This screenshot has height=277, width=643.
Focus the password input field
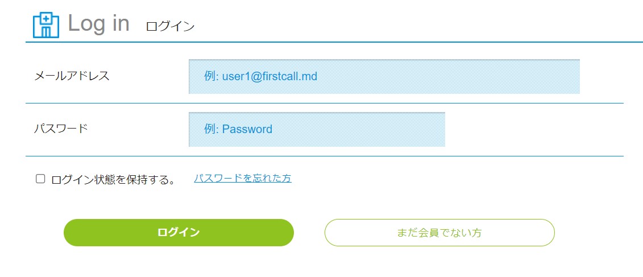(317, 129)
